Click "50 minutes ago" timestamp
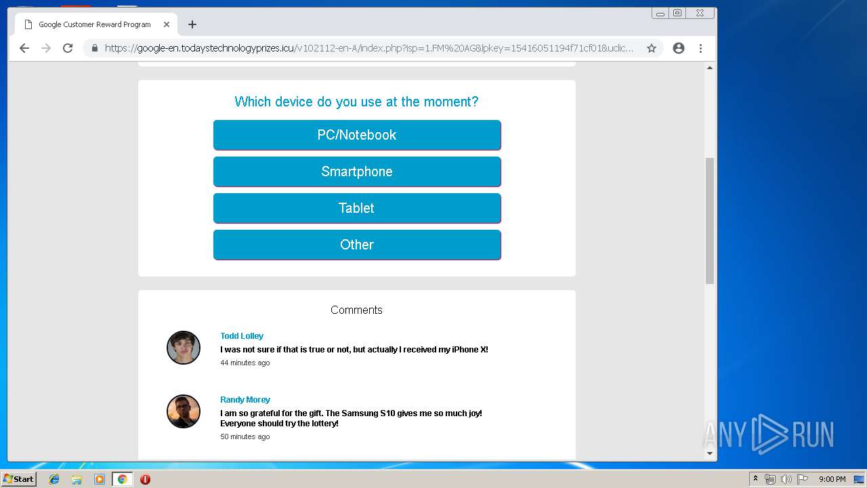The width and height of the screenshot is (867, 488). 245,436
